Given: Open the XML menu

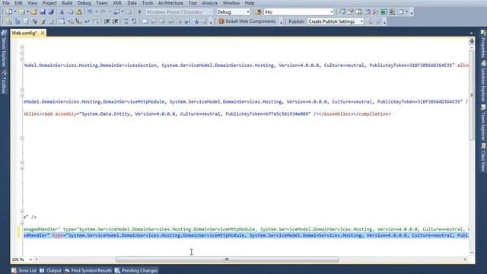Looking at the screenshot, I should point(117,3).
